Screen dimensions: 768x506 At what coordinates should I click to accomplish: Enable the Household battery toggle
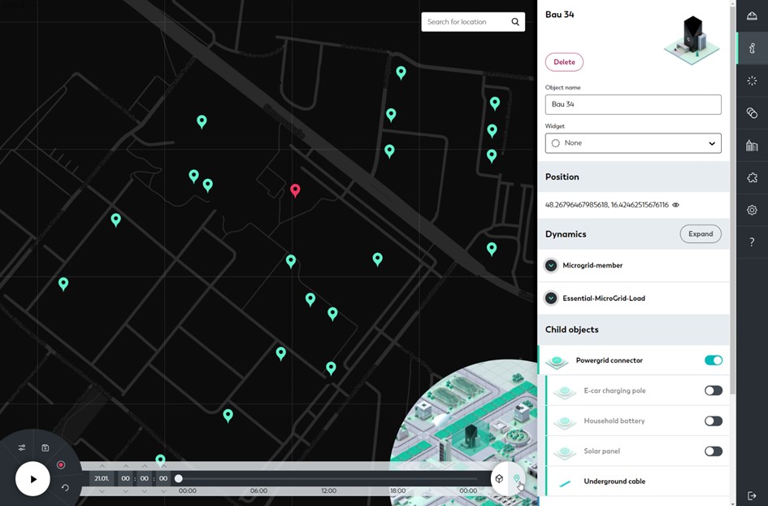pos(714,421)
